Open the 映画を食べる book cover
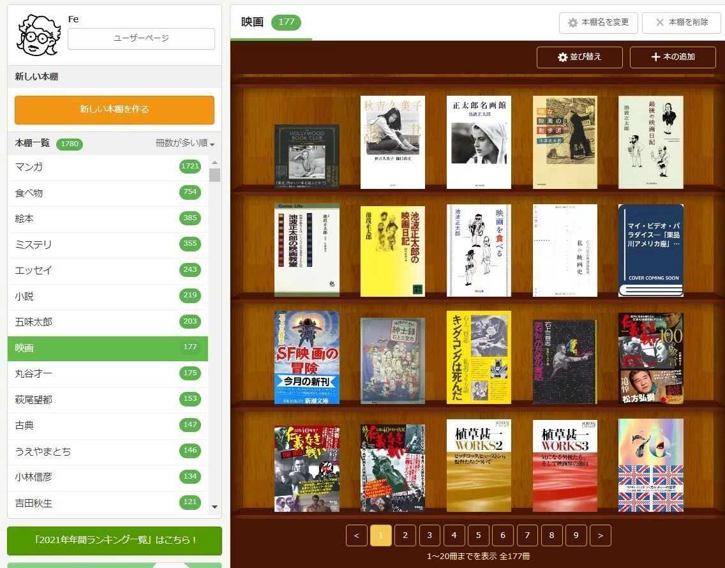725x568 pixels. pos(479,250)
